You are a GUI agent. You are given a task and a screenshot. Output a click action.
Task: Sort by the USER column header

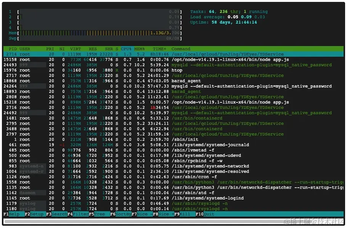tap(24, 49)
